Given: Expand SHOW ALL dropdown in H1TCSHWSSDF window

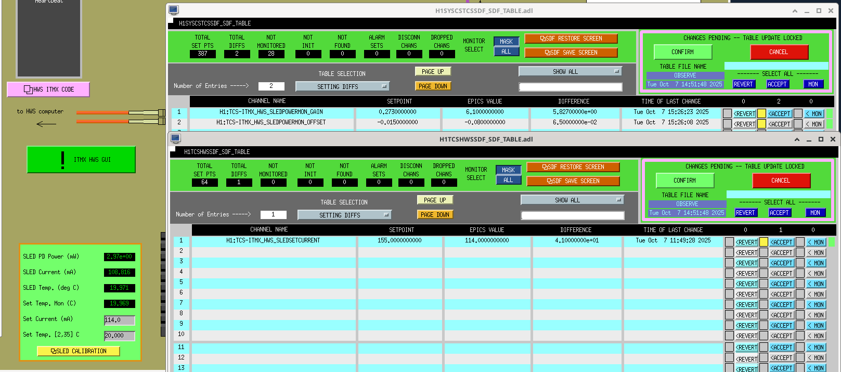Looking at the screenshot, I should (x=572, y=200).
